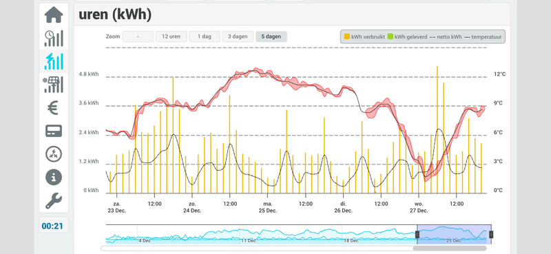This screenshot has height=254, width=551.
Task: Open the information icon
Action: tap(54, 177)
